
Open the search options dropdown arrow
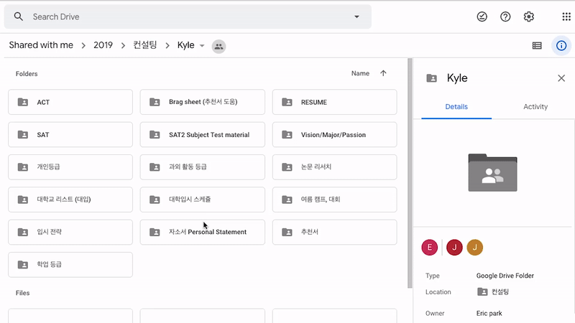pos(356,17)
